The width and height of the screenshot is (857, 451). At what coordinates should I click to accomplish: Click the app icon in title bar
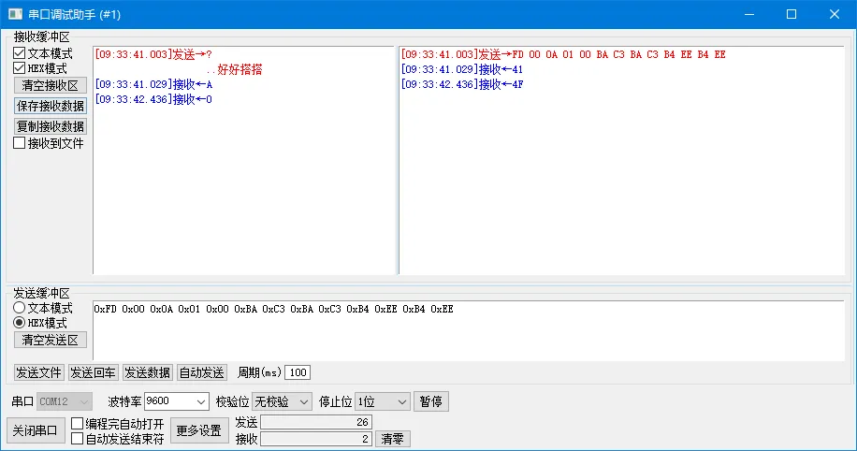(x=15, y=14)
